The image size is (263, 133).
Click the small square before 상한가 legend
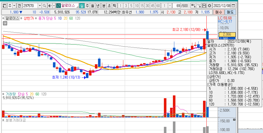point(21,19)
